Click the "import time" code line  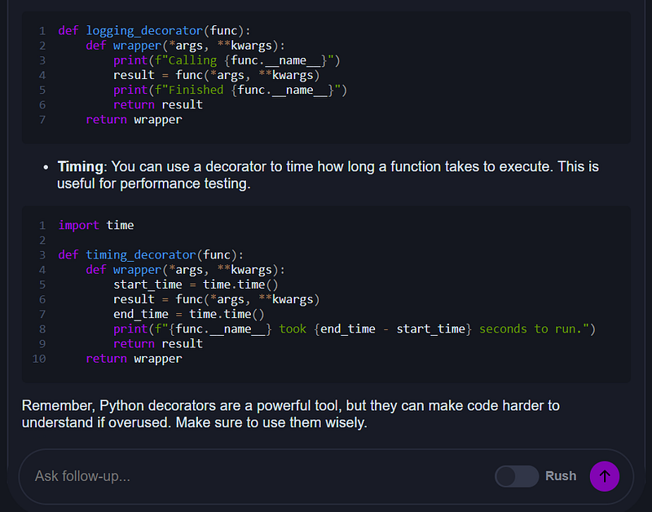tap(96, 226)
